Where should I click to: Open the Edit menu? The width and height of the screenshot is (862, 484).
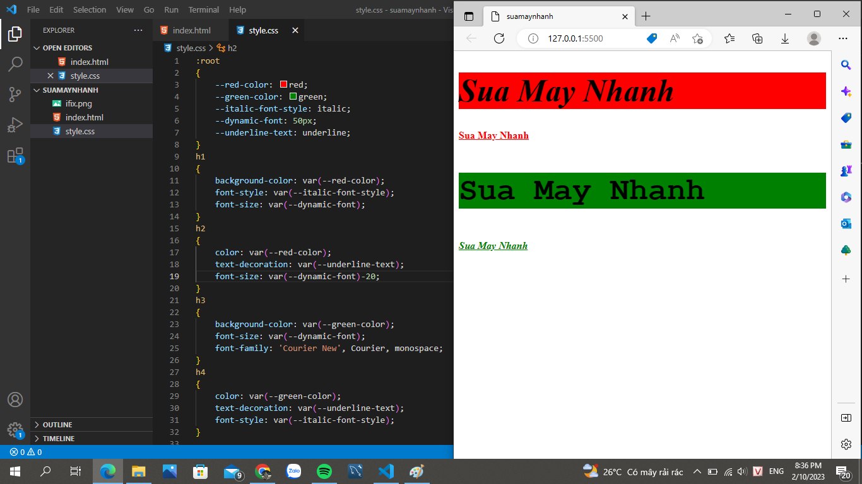[56, 9]
